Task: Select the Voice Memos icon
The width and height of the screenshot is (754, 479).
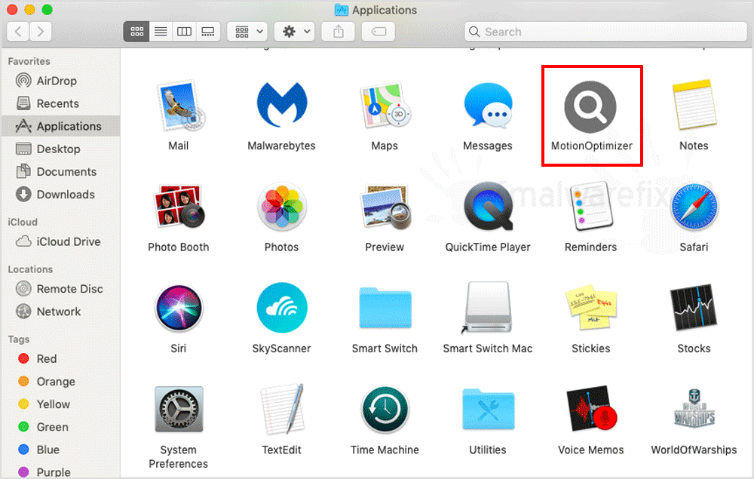Action: 591,409
